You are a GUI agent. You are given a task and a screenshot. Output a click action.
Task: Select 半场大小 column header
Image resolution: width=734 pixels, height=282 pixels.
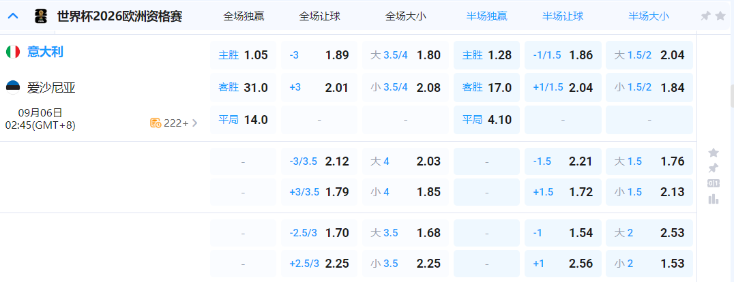[648, 16]
